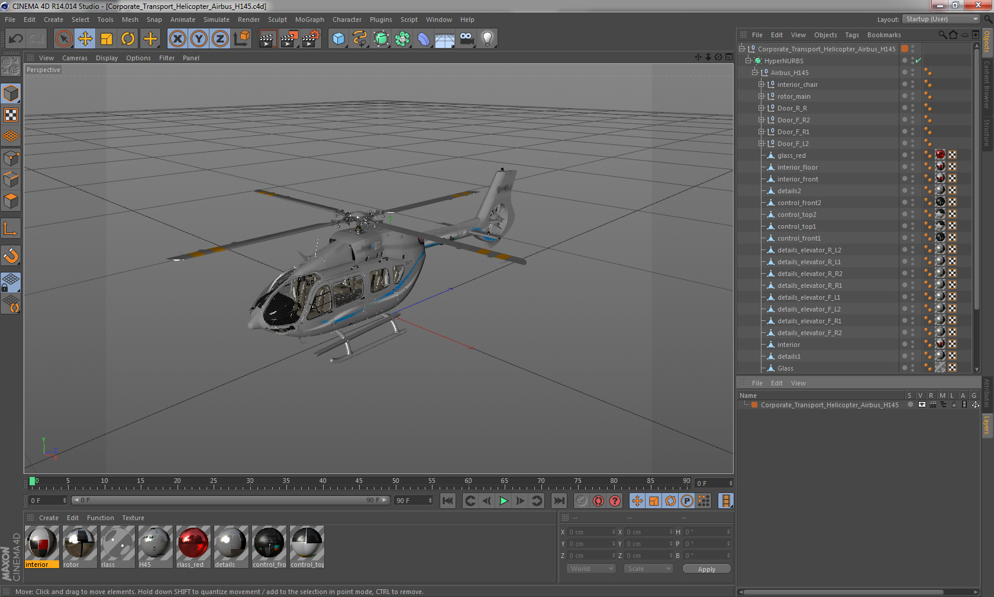Open the Simulate menu

(x=217, y=20)
